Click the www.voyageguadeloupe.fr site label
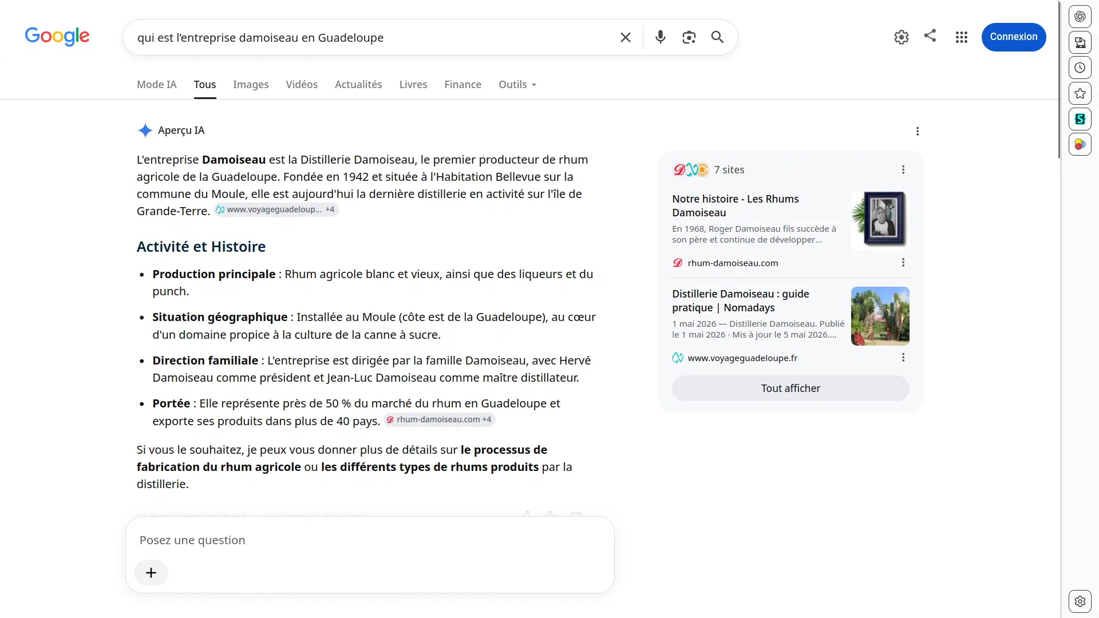This screenshot has height=618, width=1099. point(742,358)
